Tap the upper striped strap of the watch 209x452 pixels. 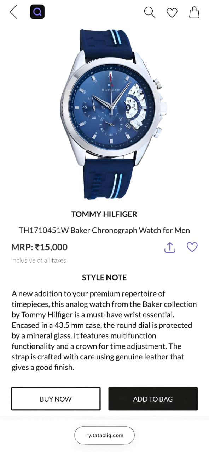[106, 42]
